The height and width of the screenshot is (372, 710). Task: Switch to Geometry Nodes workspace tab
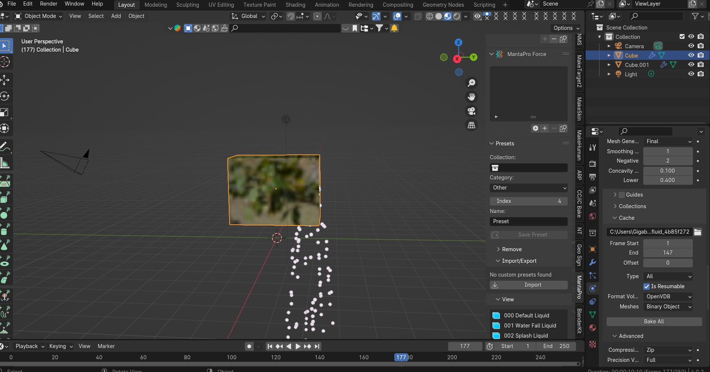tap(443, 5)
